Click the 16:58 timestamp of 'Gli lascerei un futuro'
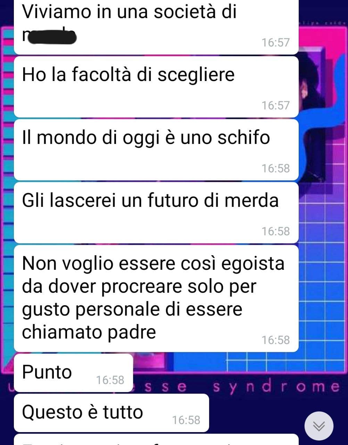This screenshot has width=348, height=445. click(x=275, y=231)
